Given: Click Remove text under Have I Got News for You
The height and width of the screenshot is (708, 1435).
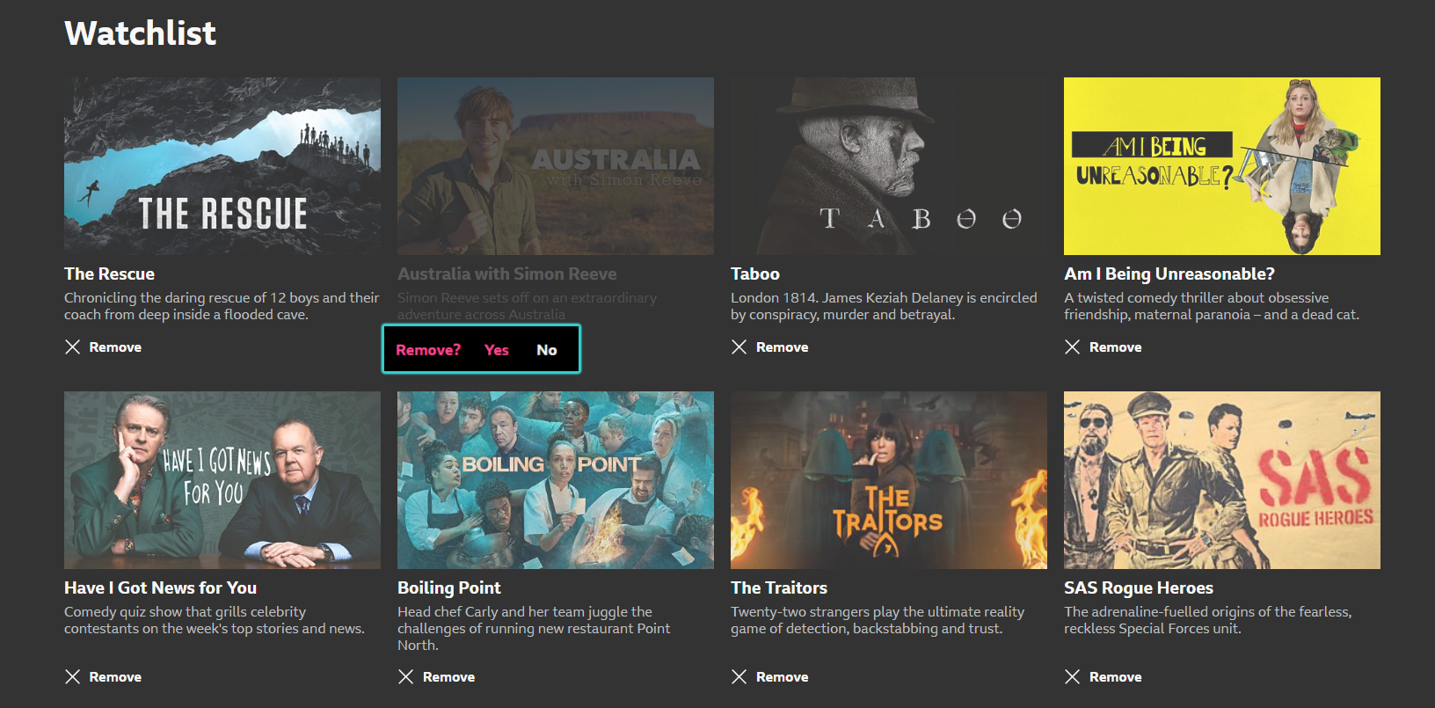Looking at the screenshot, I should pyautogui.click(x=115, y=677).
